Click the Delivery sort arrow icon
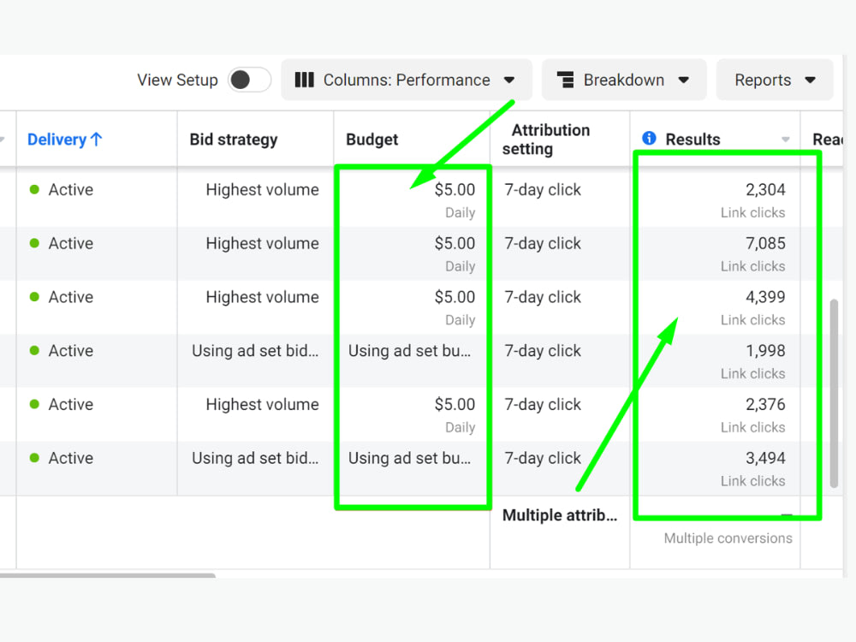 97,140
